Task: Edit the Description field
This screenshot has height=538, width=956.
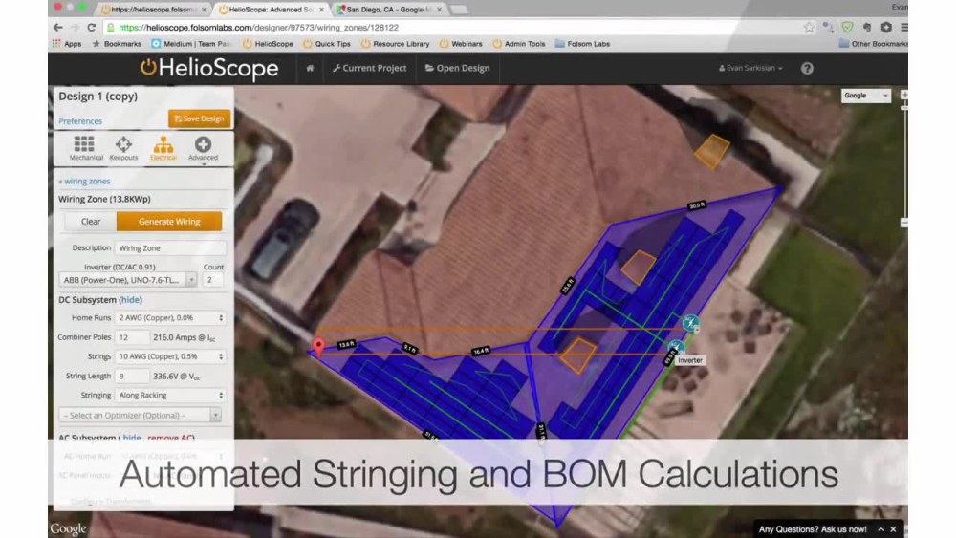Action: (170, 248)
